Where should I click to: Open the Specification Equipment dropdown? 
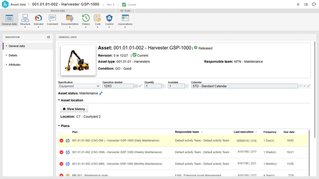point(79,86)
